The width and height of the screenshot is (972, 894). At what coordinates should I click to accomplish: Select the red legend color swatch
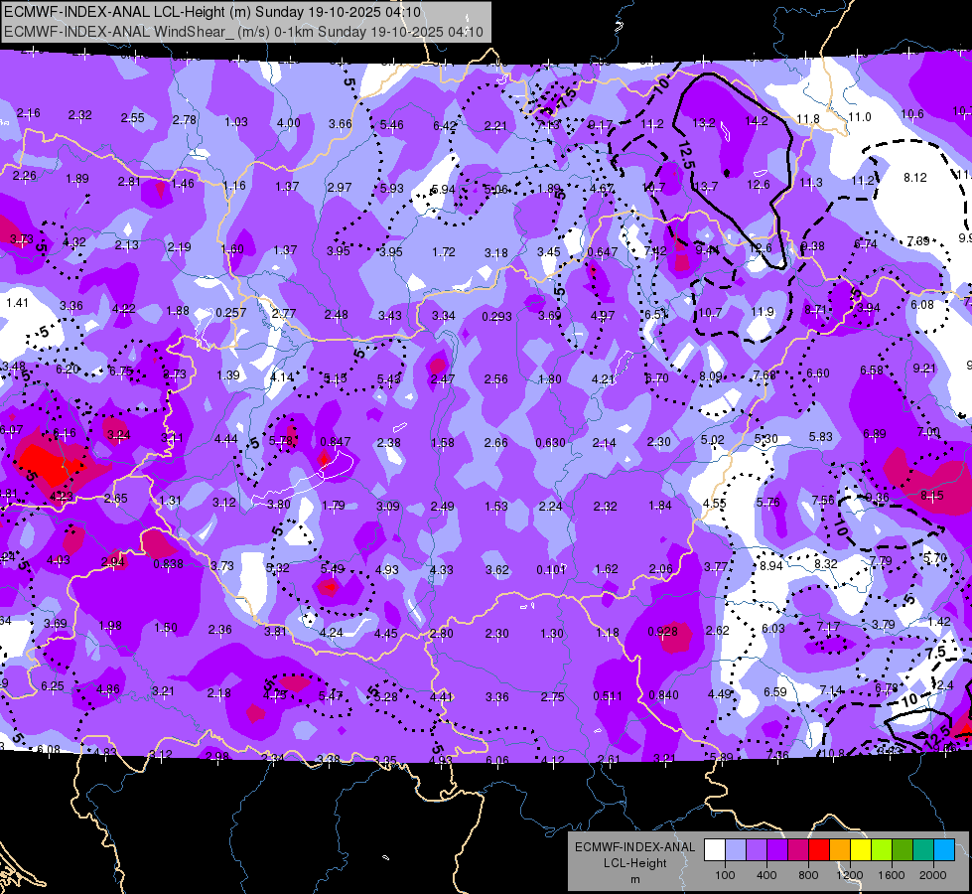tap(819, 850)
